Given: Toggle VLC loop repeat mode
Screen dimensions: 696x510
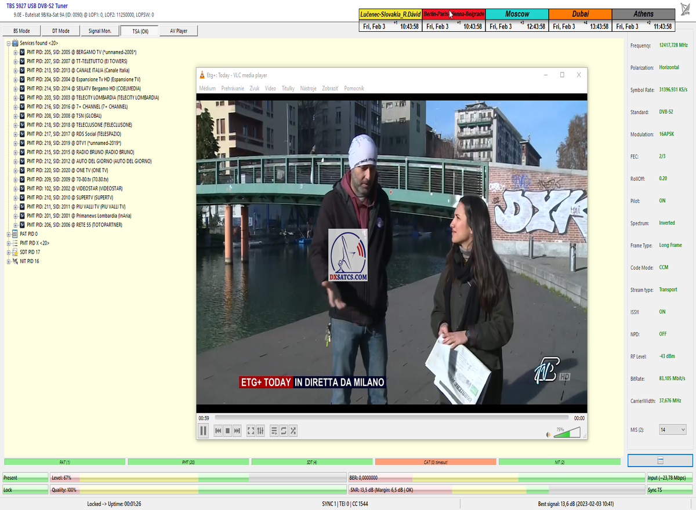Looking at the screenshot, I should (284, 431).
